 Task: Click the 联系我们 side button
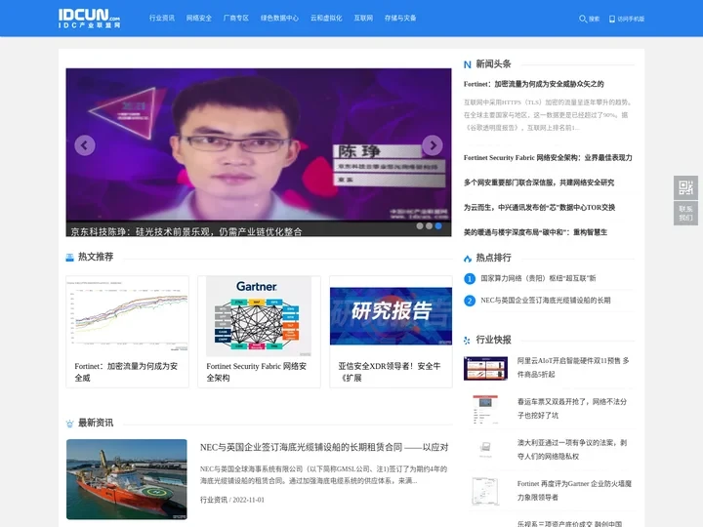(x=685, y=214)
